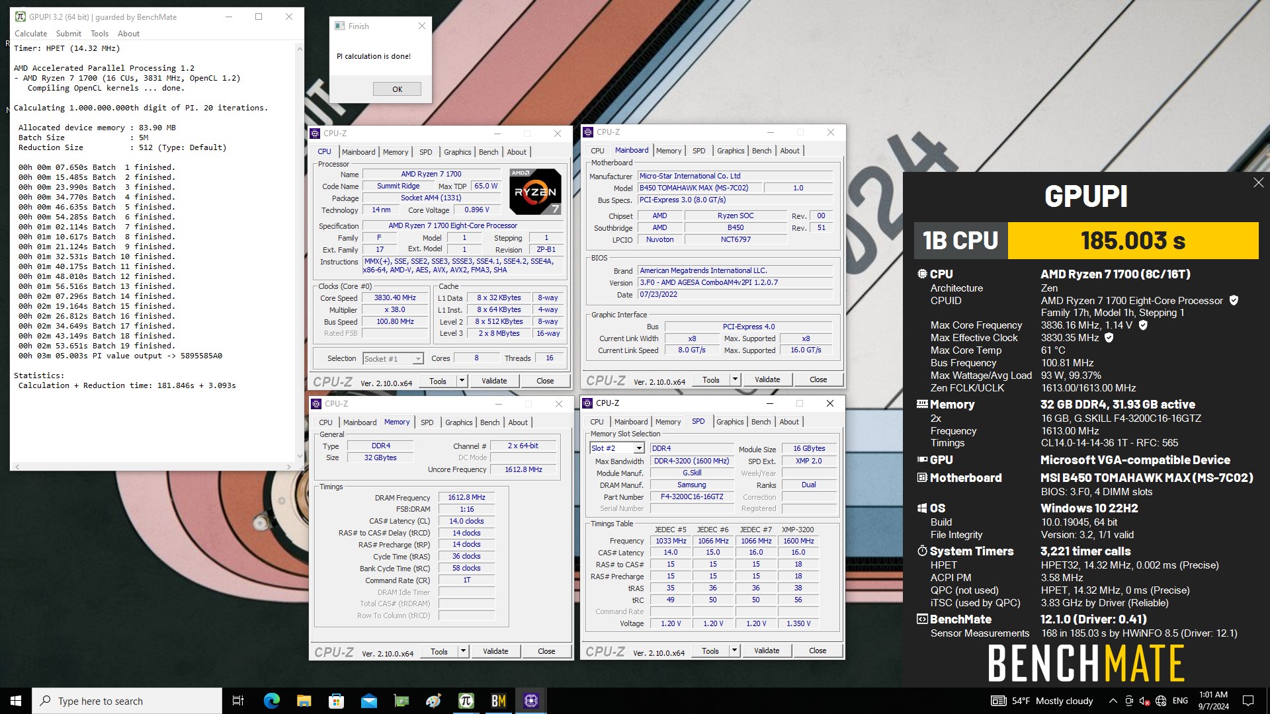
Task: Click verified shield next to CPUID entry
Action: (x=1234, y=300)
